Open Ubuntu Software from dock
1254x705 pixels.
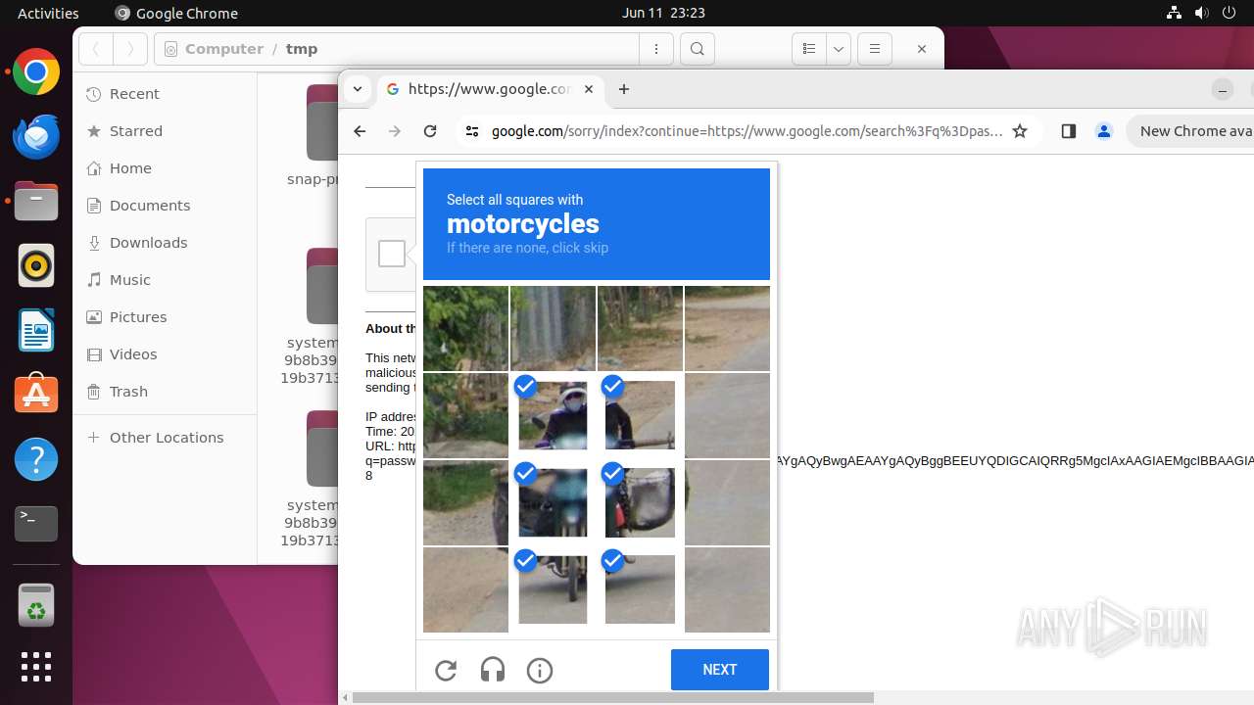[36, 395]
